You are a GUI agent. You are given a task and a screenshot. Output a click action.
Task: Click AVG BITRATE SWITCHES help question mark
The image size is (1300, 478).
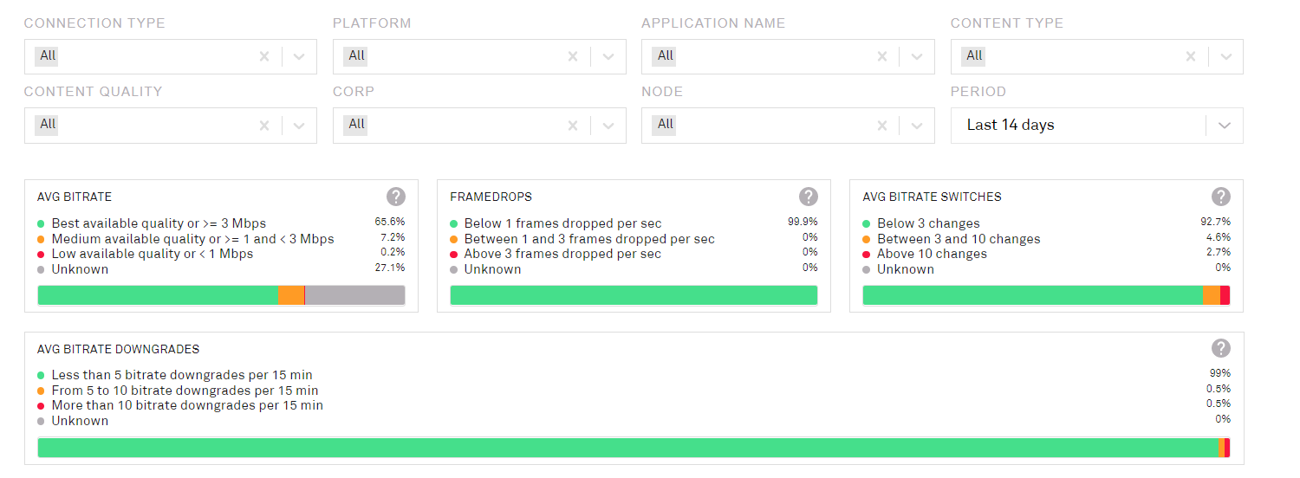[x=1221, y=197]
